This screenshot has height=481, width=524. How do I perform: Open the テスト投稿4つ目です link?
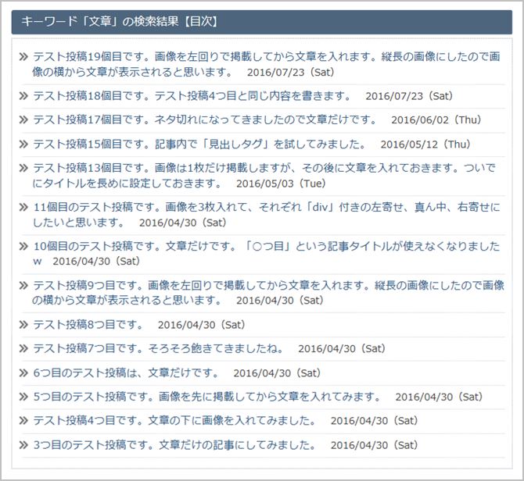pos(174,421)
